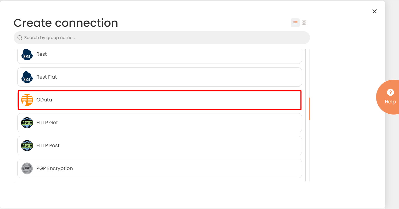Choose the OData connection option
The height and width of the screenshot is (209, 399).
coord(160,100)
